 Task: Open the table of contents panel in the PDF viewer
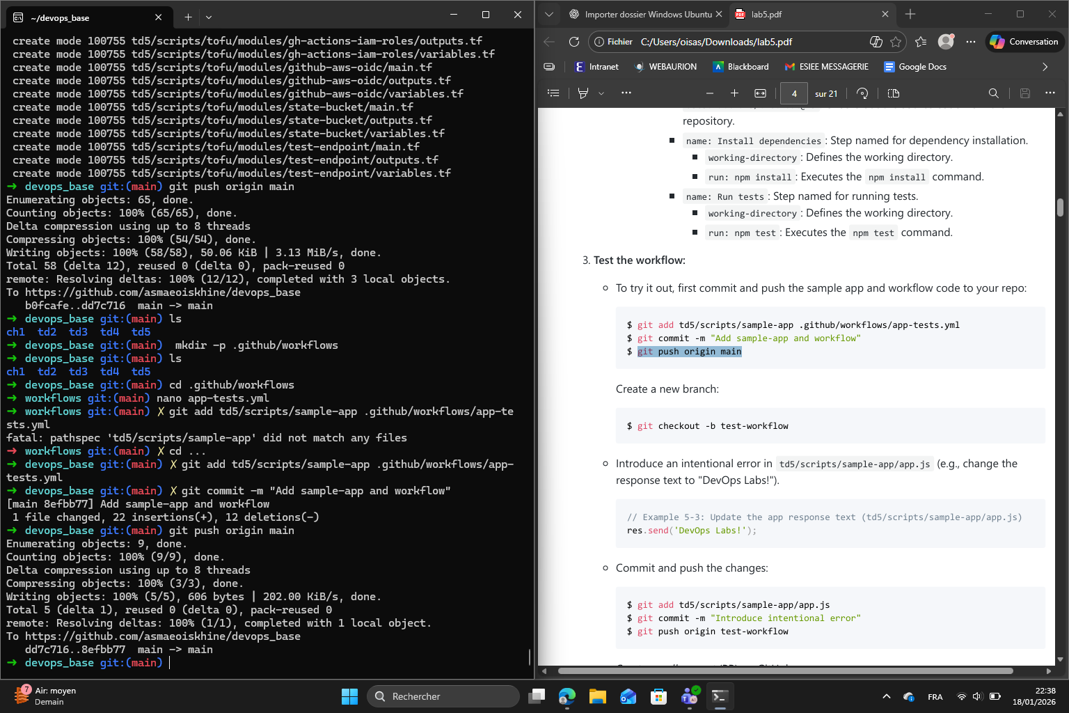tap(553, 93)
